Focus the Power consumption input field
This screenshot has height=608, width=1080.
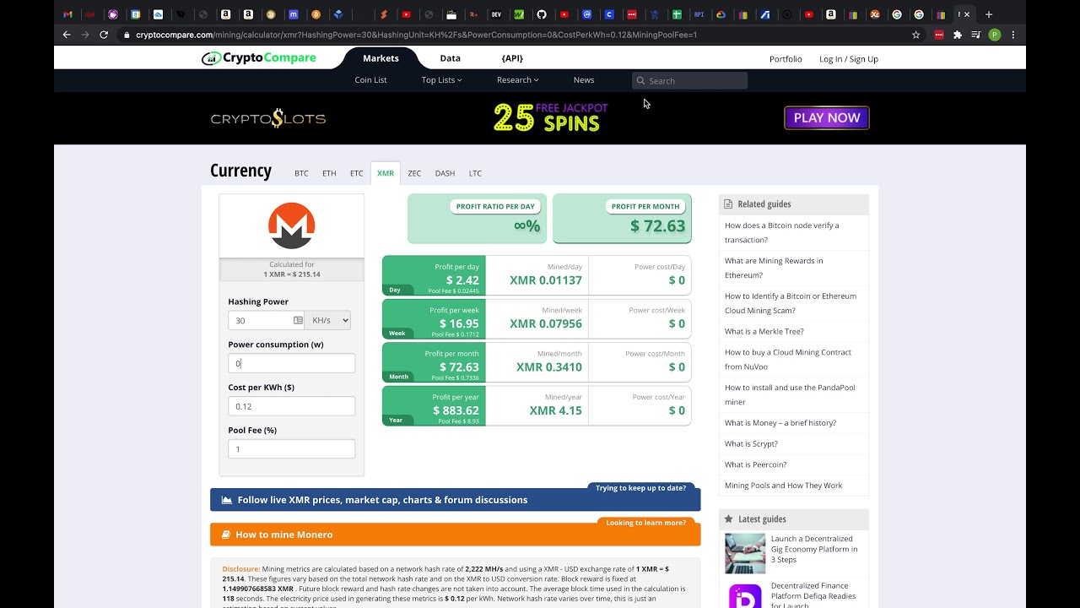tap(291, 363)
